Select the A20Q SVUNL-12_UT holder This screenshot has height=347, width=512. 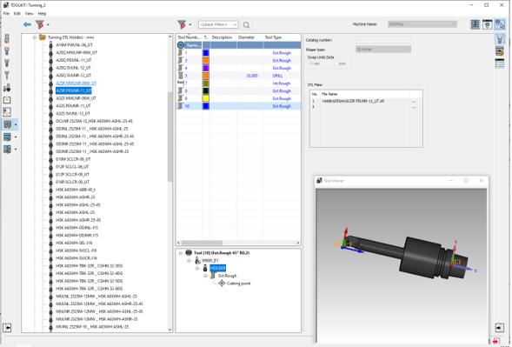coord(73,68)
